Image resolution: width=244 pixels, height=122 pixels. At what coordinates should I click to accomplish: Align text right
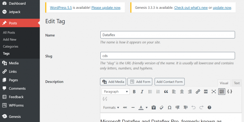coord(190,92)
